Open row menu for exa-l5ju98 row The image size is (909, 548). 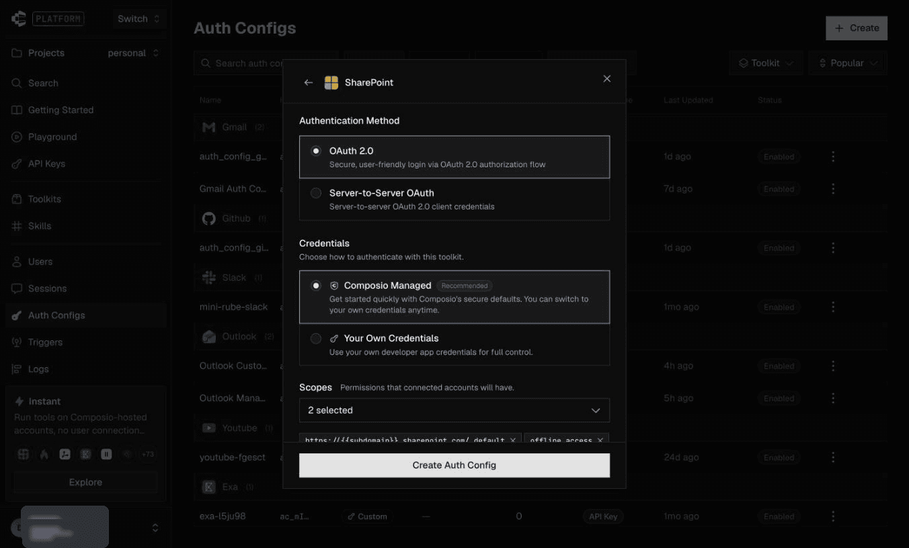tap(833, 516)
